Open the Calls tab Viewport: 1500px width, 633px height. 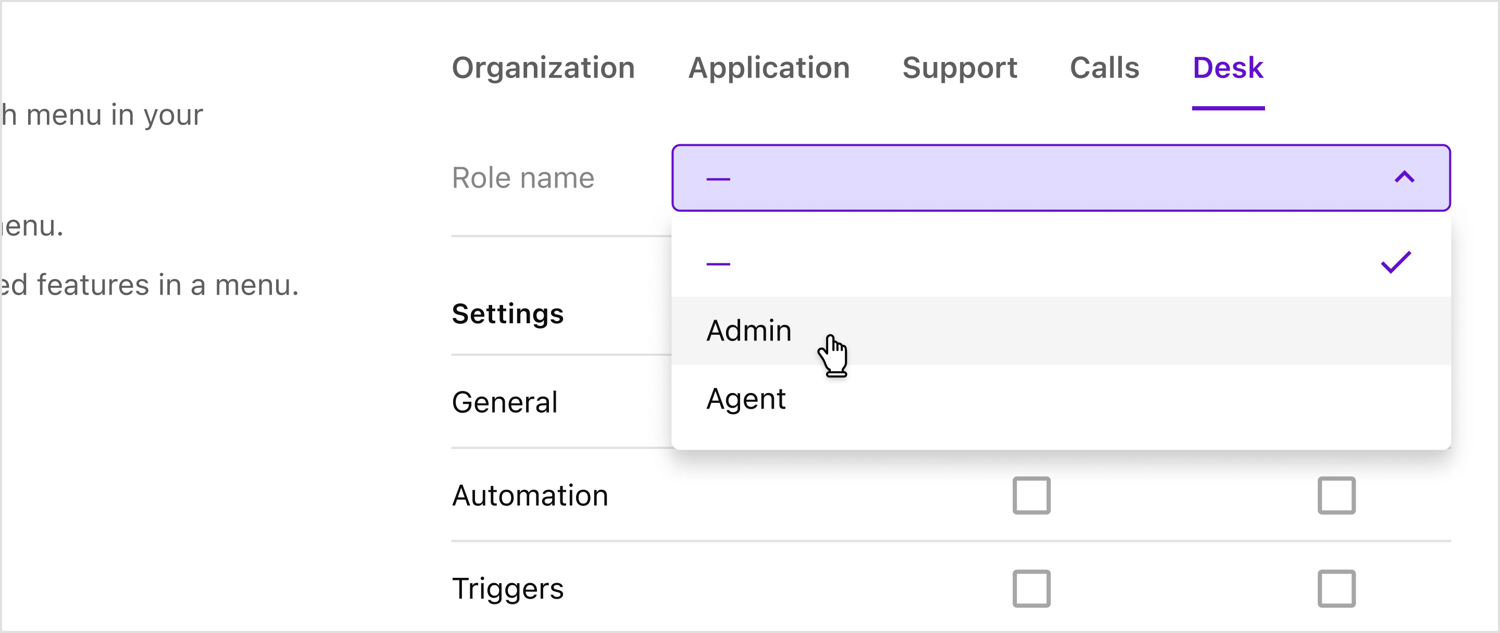pyautogui.click(x=1104, y=68)
